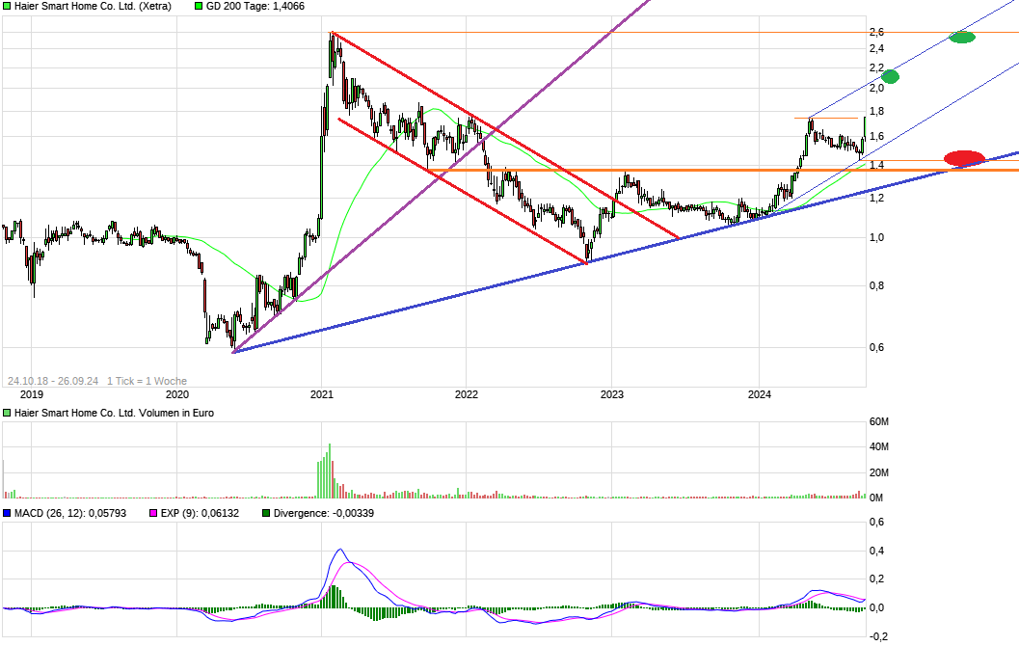Click the tallest volume bar in early 2021

330,471
